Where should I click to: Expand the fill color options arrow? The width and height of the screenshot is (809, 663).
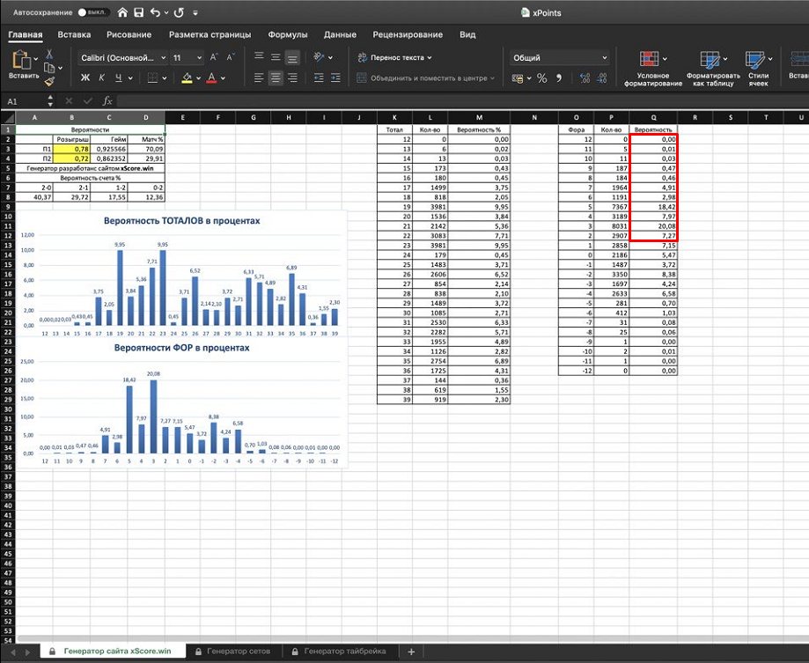(x=198, y=78)
